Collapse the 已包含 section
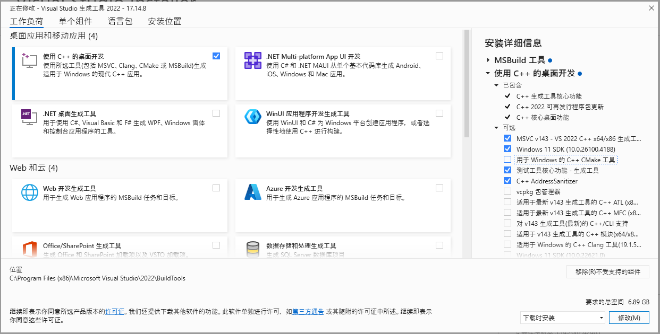660x334 pixels. [497, 85]
